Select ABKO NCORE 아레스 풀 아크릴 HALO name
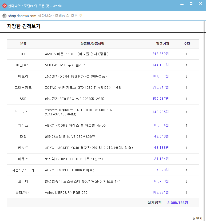This screenshot has height=222, width=206. [75, 125]
